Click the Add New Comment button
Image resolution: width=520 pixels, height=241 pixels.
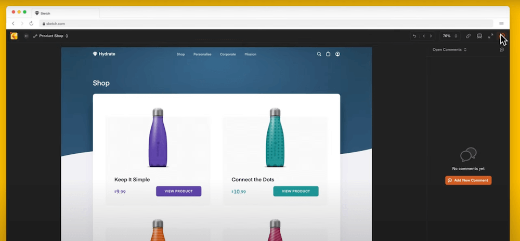[x=469, y=180]
